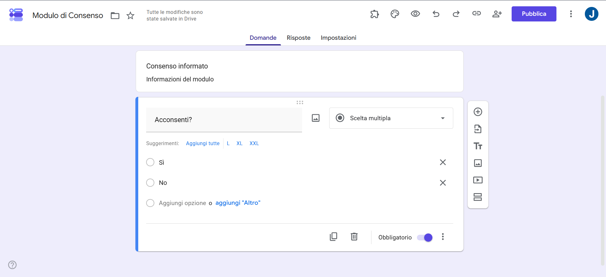Rename the Modulo di Consenso document title

coord(68,15)
